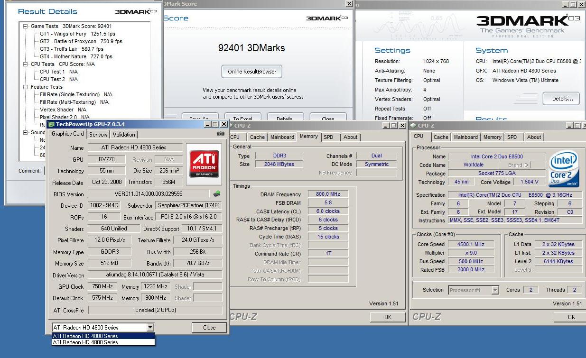586x358 pixels.
Task: Click the ATI Radeon Graphics logo
Action: tap(204, 164)
